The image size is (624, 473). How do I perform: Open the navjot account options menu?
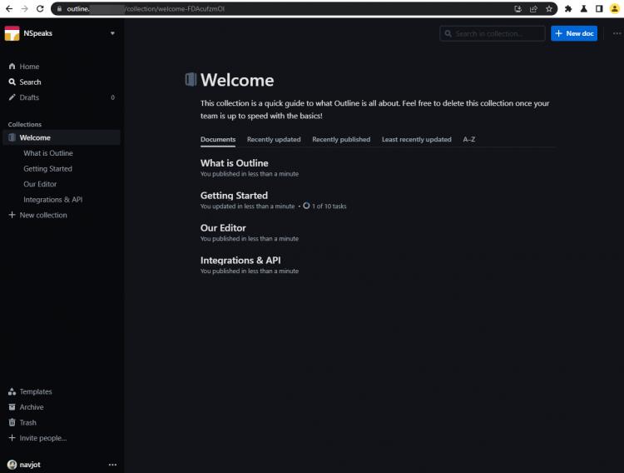pyautogui.click(x=112, y=465)
